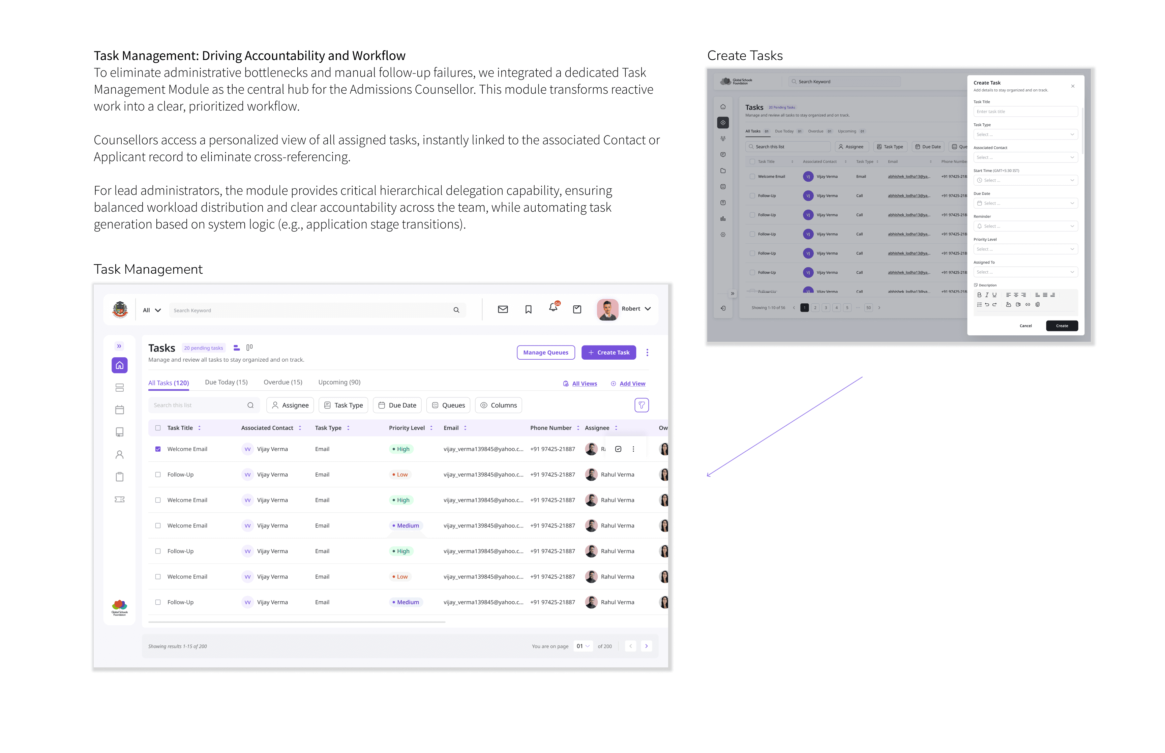Expand the All search scope dropdown
The width and height of the screenshot is (1165, 753).
click(x=152, y=310)
